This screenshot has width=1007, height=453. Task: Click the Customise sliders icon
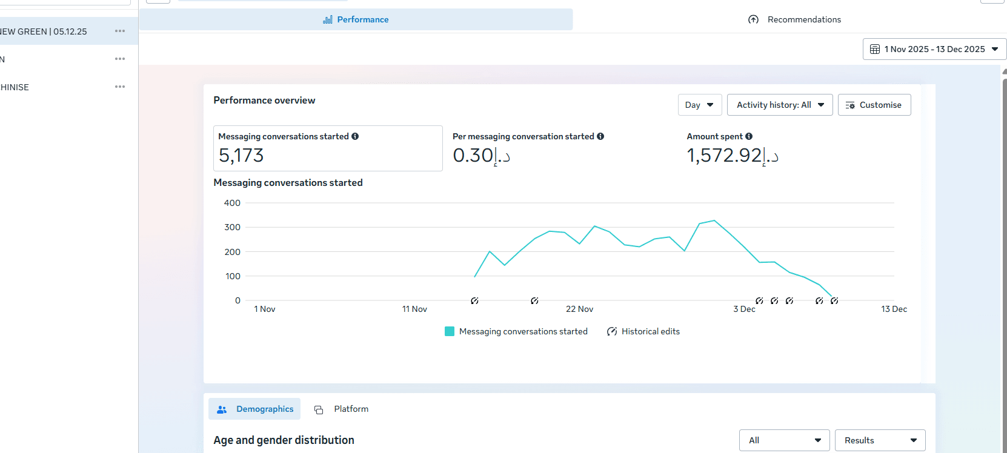[x=850, y=105]
